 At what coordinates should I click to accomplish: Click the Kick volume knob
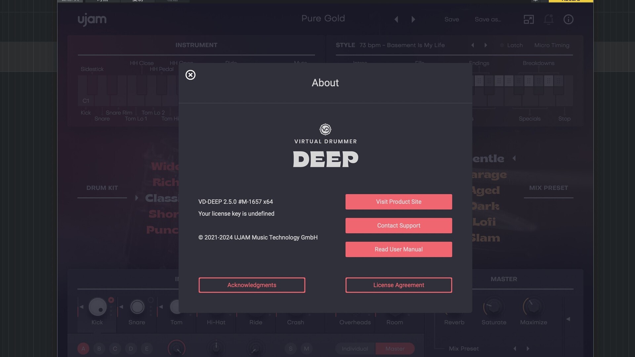point(98,307)
